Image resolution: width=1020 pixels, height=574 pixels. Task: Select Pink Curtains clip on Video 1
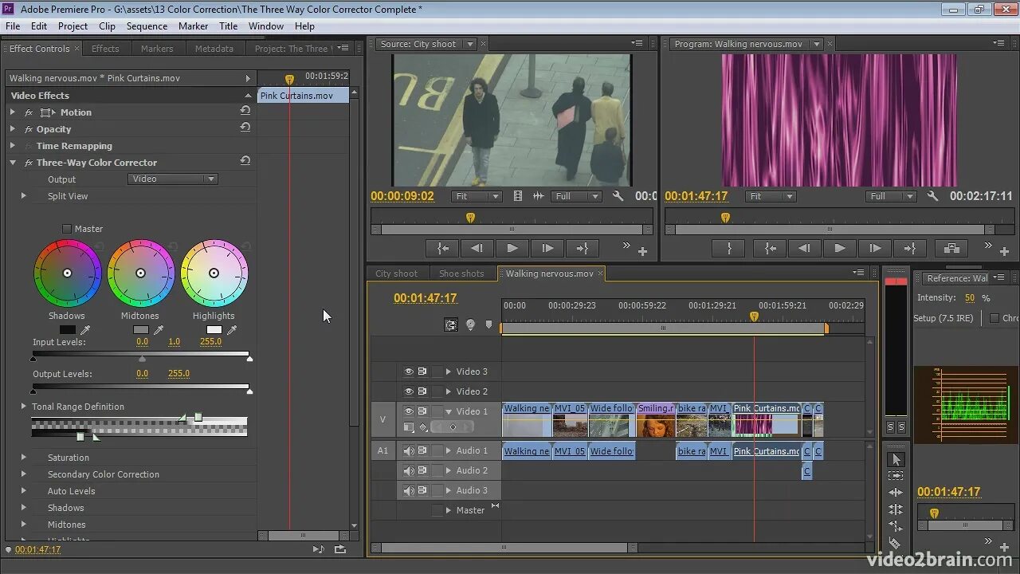pos(766,419)
